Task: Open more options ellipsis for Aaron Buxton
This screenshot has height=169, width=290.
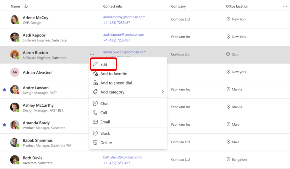Action: pos(92,54)
